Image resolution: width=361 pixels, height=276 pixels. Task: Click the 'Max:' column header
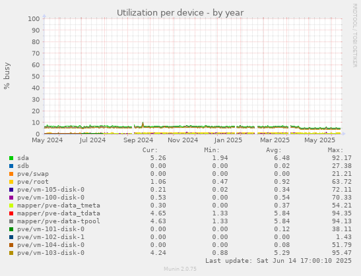(x=336, y=150)
